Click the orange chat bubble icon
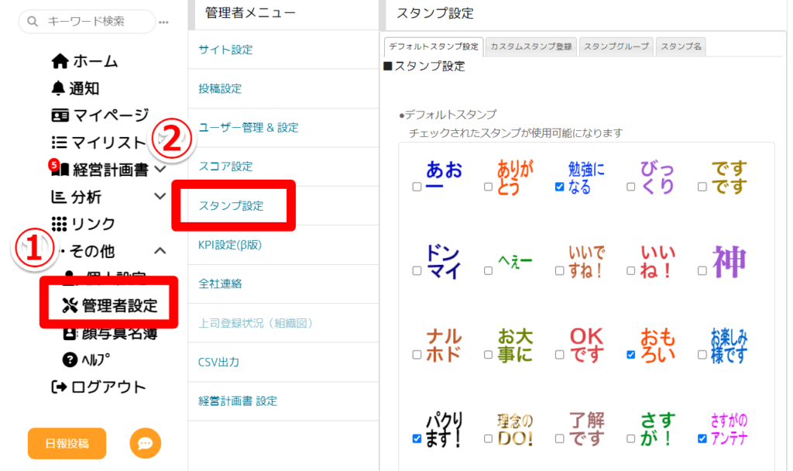793x471 pixels. point(145,443)
